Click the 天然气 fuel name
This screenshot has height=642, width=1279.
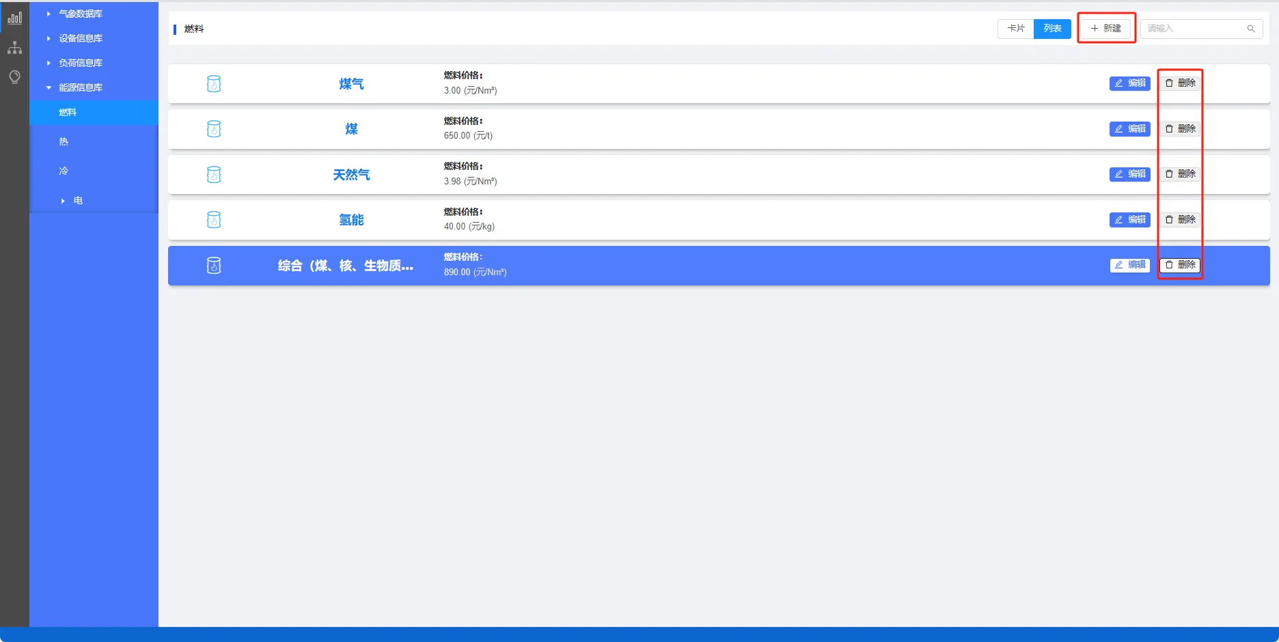[351, 175]
